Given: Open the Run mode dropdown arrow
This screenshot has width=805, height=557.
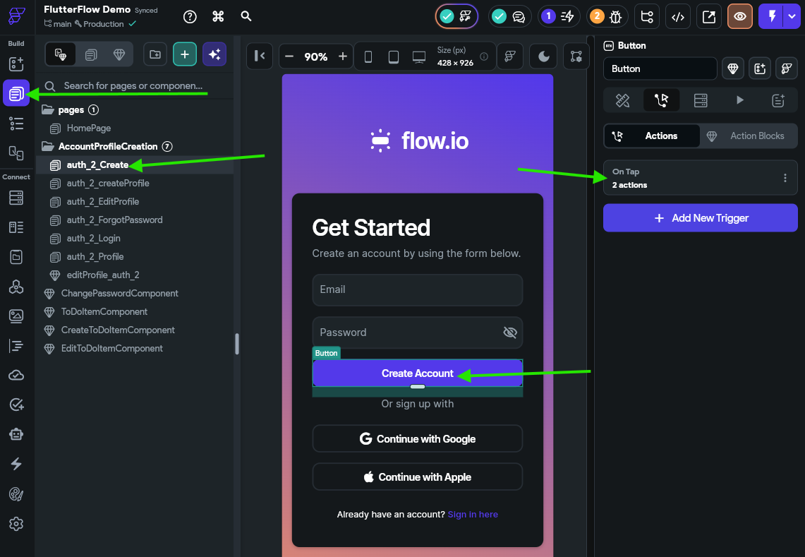Looking at the screenshot, I should tap(792, 16).
